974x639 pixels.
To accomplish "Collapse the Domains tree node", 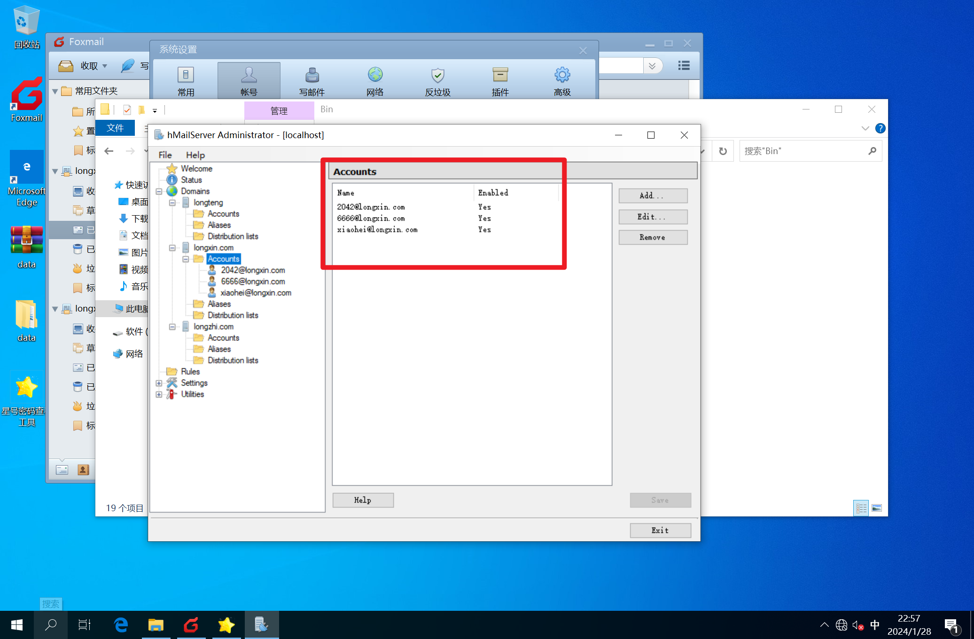I will [x=159, y=191].
